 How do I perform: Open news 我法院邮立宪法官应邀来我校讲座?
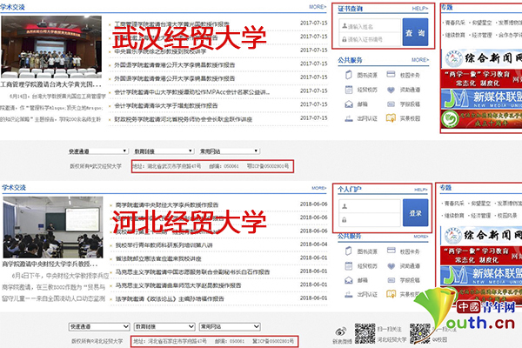pos(158,258)
